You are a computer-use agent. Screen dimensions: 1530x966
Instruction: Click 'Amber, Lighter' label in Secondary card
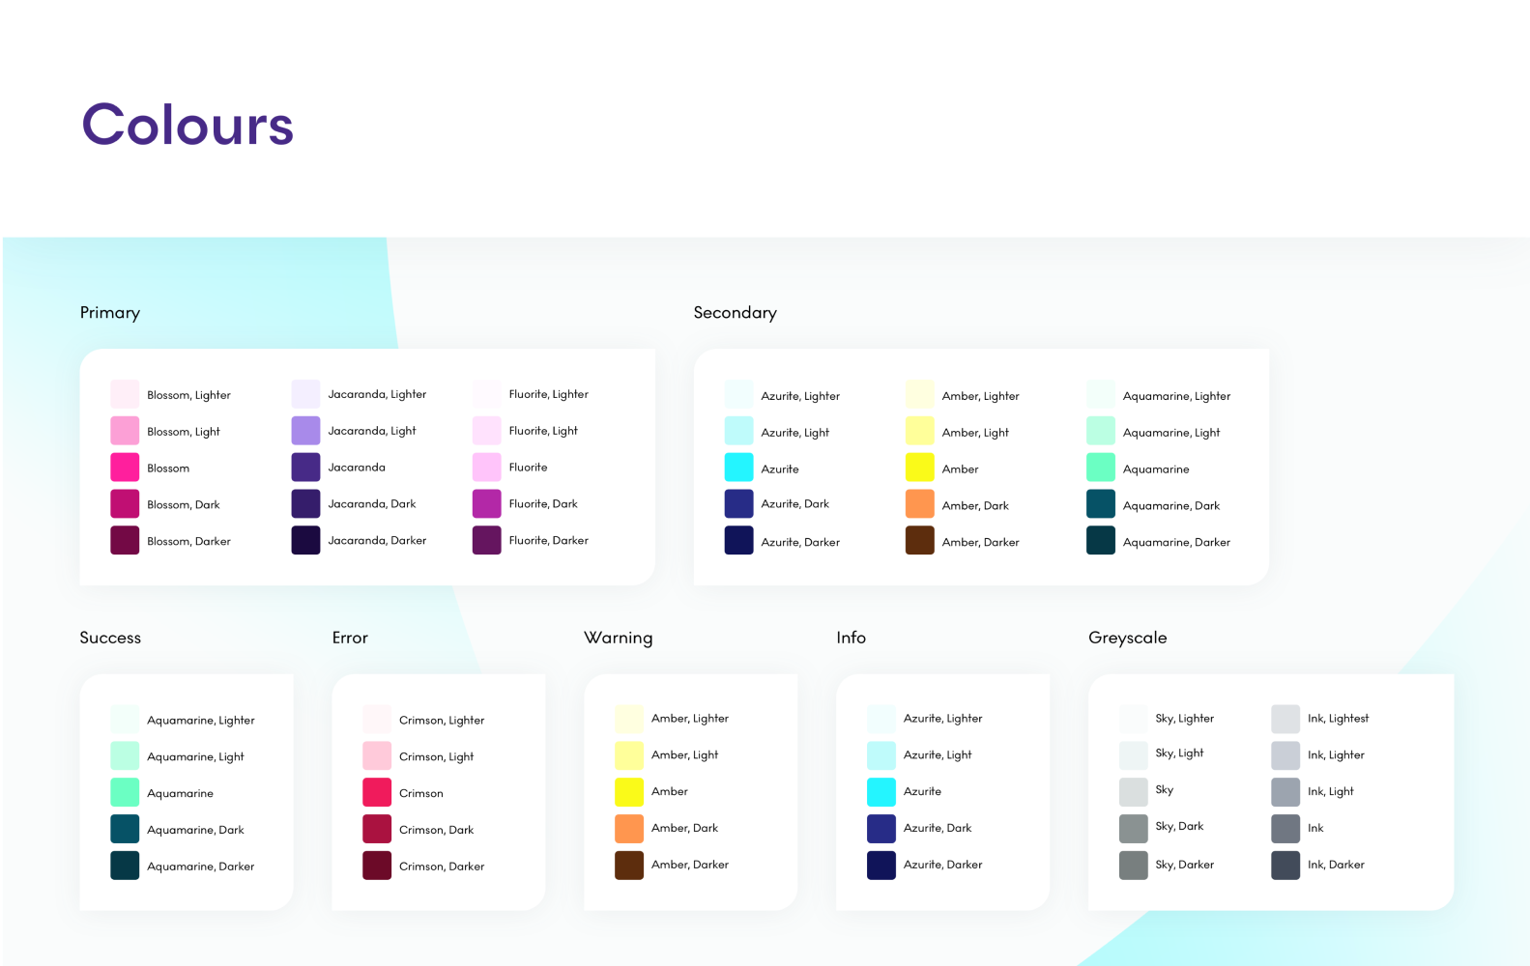(x=981, y=396)
